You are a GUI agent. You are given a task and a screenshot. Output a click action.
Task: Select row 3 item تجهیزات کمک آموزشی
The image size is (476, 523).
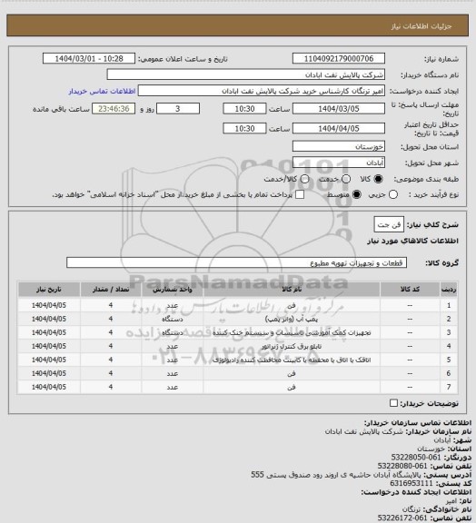(x=292, y=333)
